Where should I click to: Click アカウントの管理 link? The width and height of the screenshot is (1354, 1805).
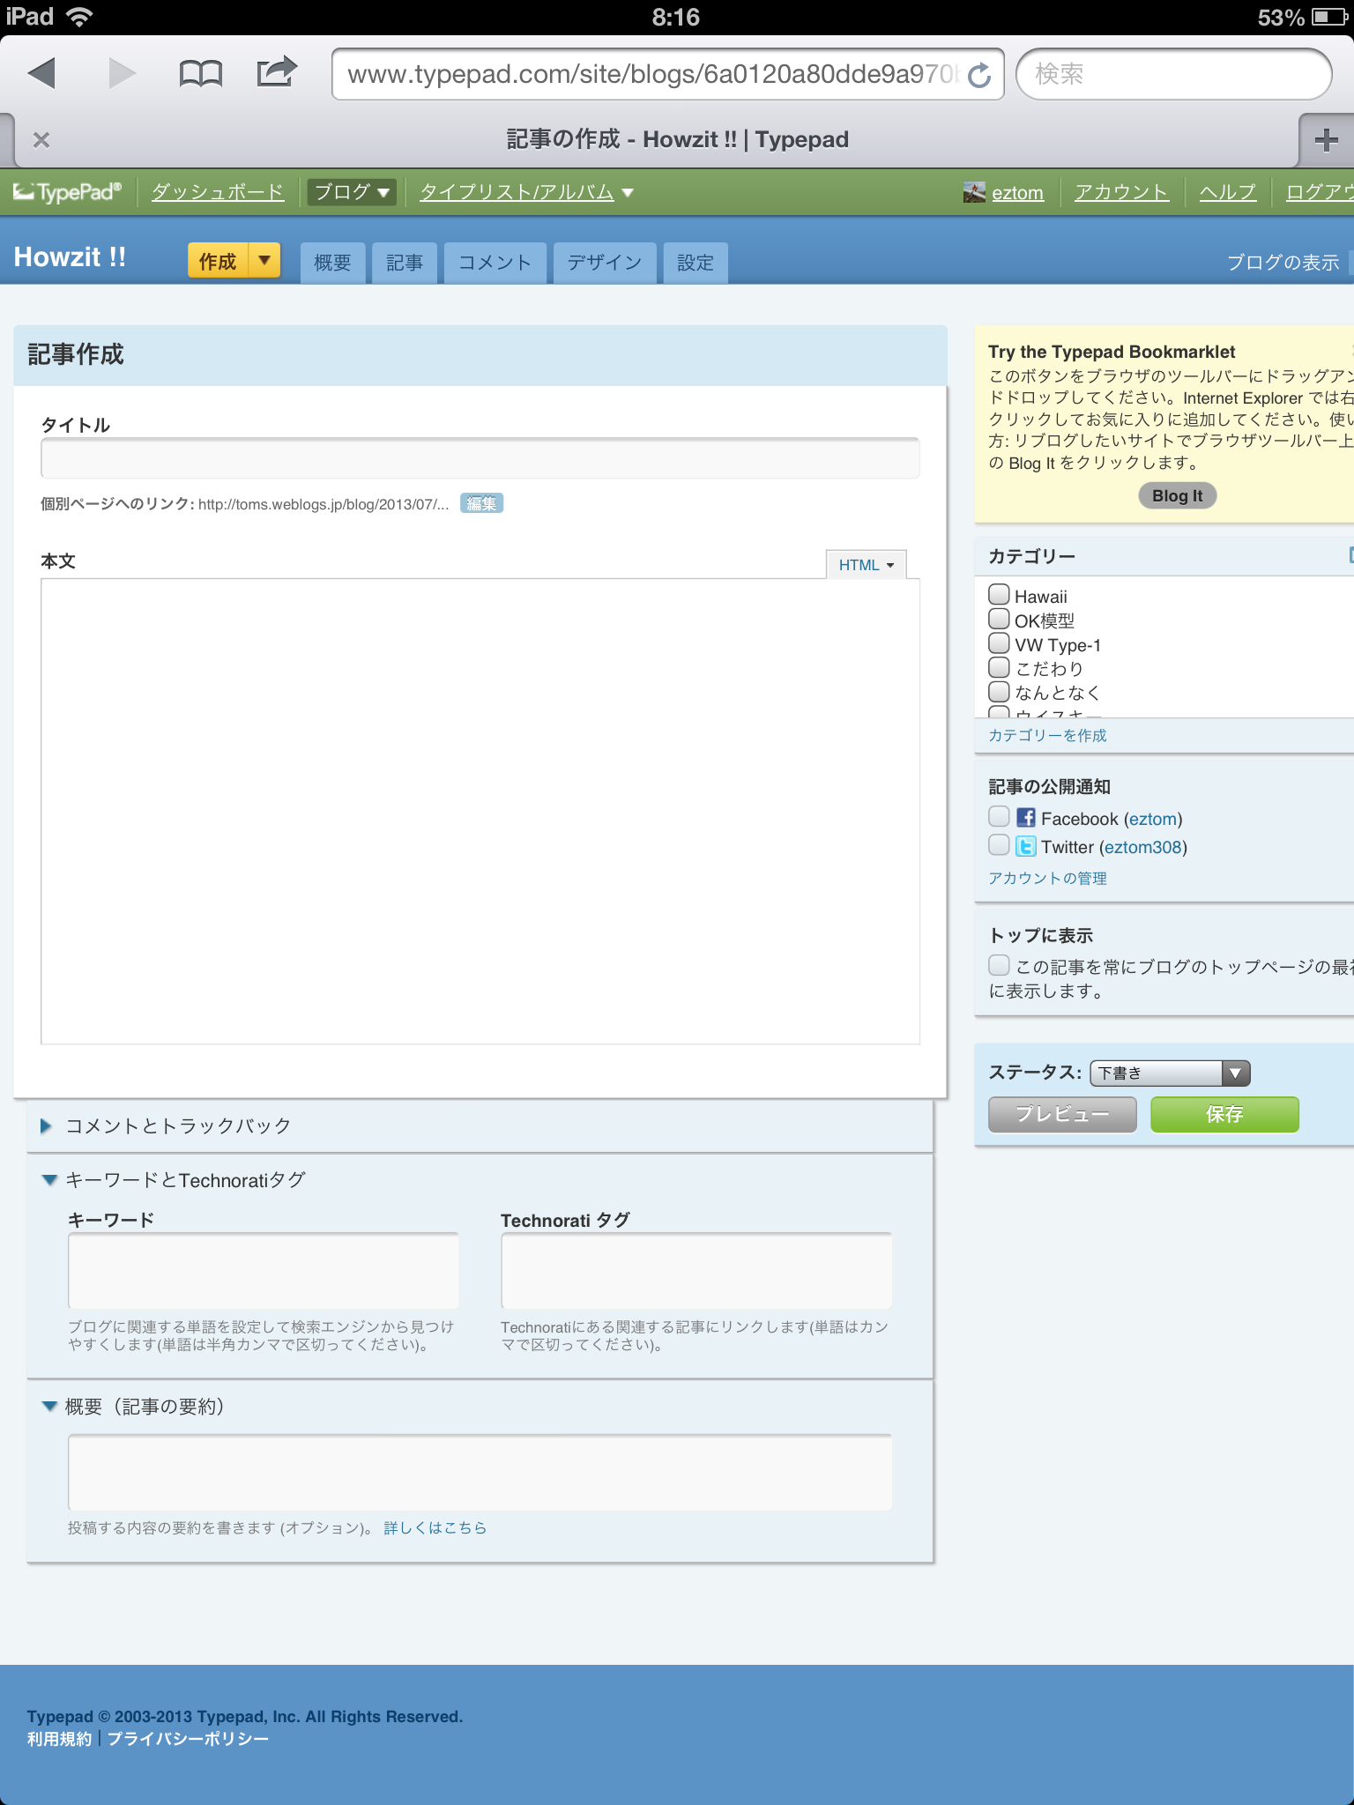pyautogui.click(x=1047, y=878)
